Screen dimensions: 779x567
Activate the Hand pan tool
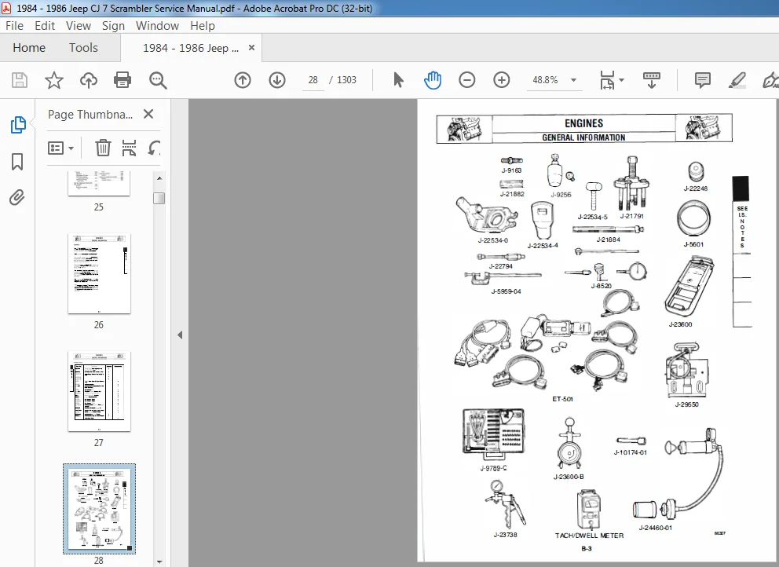point(432,80)
